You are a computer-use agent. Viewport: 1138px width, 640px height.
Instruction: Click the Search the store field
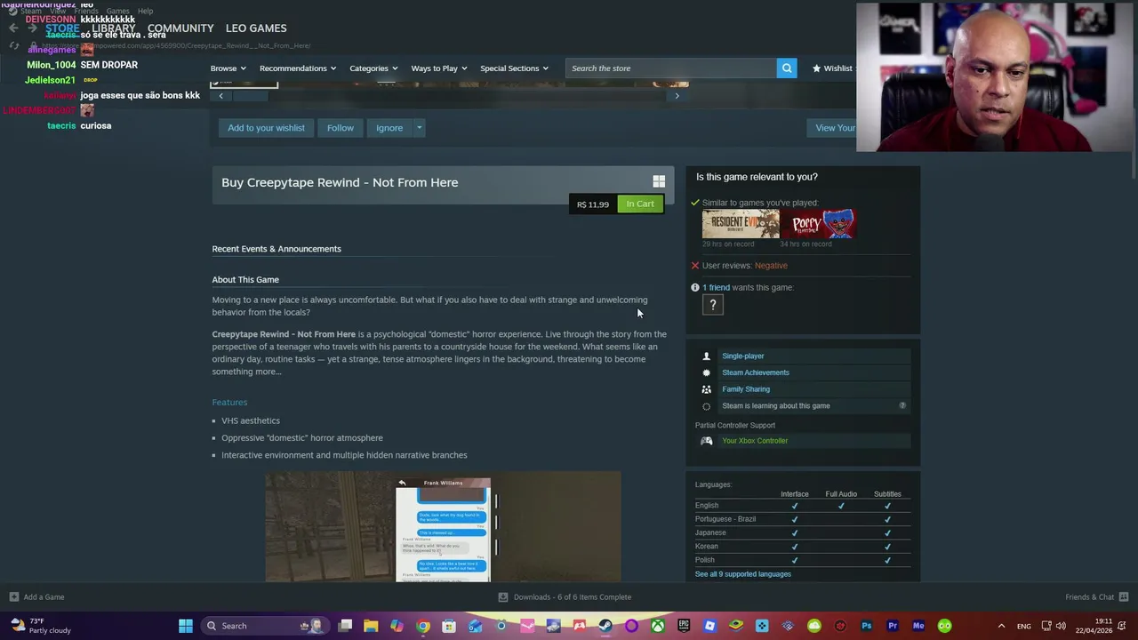tap(670, 68)
